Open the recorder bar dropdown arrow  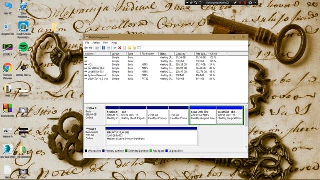click(187, 3)
